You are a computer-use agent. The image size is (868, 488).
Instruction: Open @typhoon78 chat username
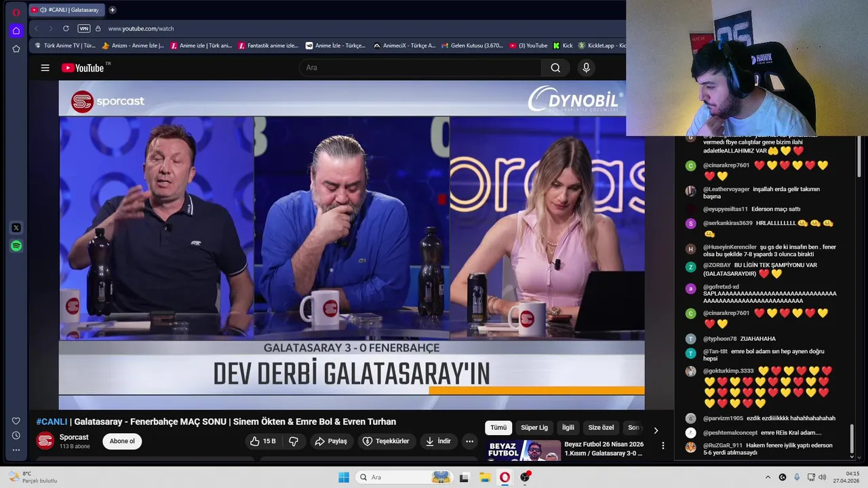pyautogui.click(x=719, y=339)
